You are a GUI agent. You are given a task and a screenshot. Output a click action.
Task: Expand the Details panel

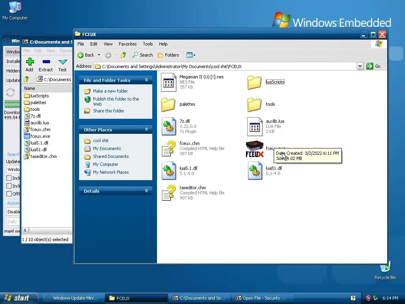coord(146,191)
